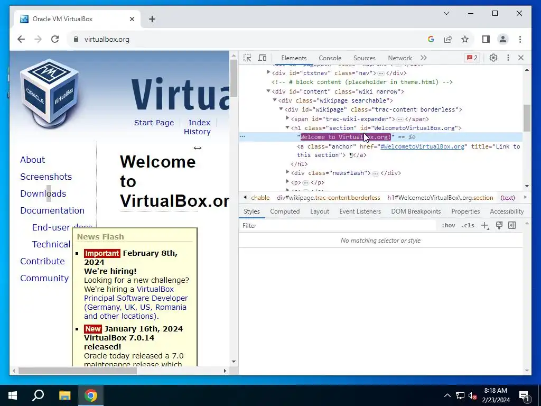This screenshot has height=406, width=541.
Task: Open the Contribute link
Action: 42,261
